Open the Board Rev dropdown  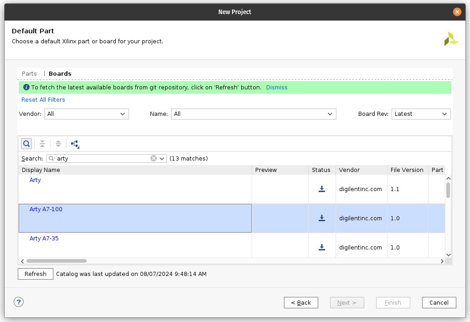[421, 114]
